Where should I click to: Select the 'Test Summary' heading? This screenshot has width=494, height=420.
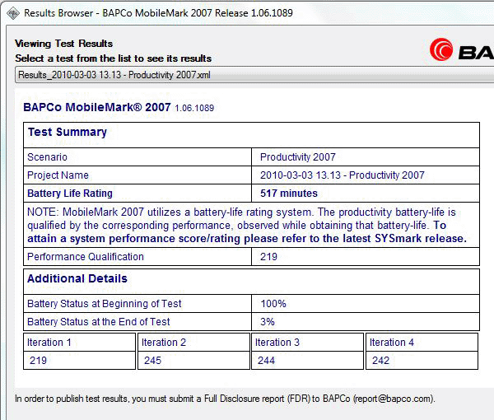point(68,132)
